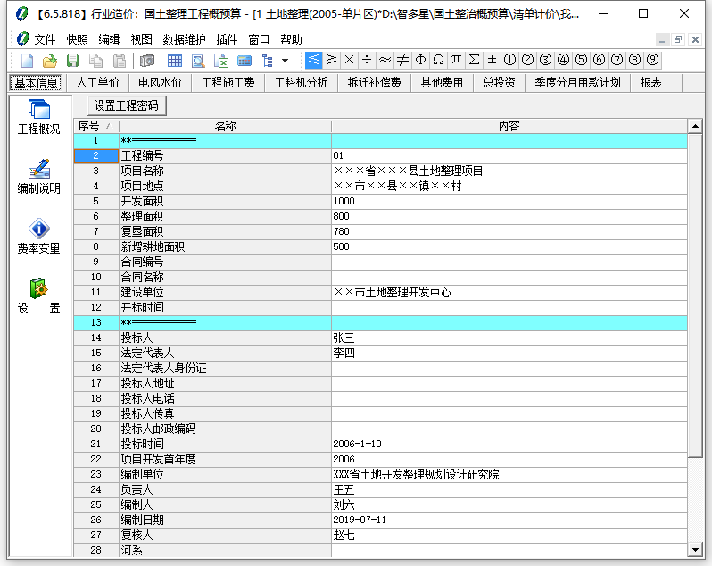Viewport: 712px width, 566px height.
Task: Click the green save icon
Action: click(73, 61)
